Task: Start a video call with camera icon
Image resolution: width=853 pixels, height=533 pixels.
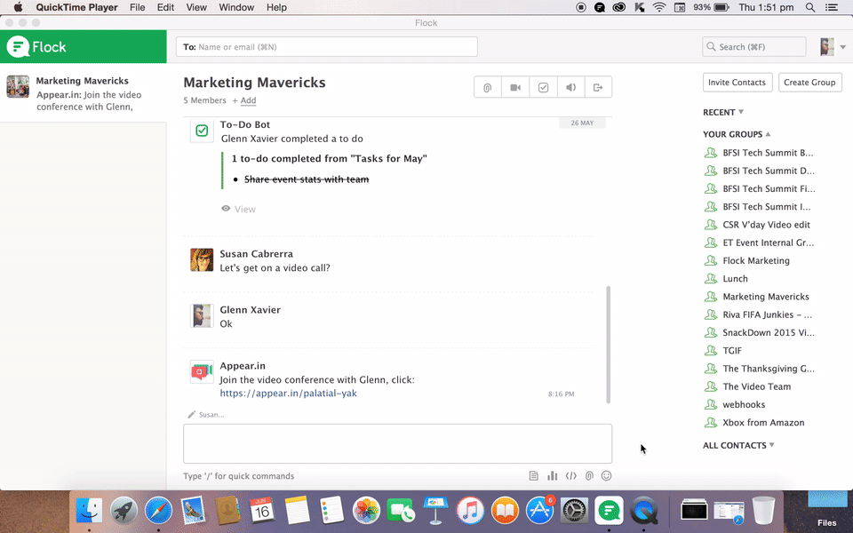Action: (x=515, y=88)
